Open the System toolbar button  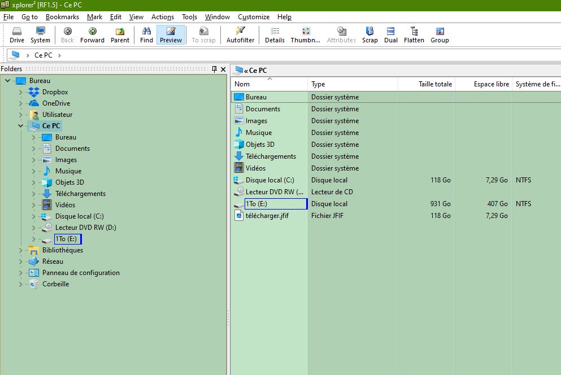[x=40, y=34]
